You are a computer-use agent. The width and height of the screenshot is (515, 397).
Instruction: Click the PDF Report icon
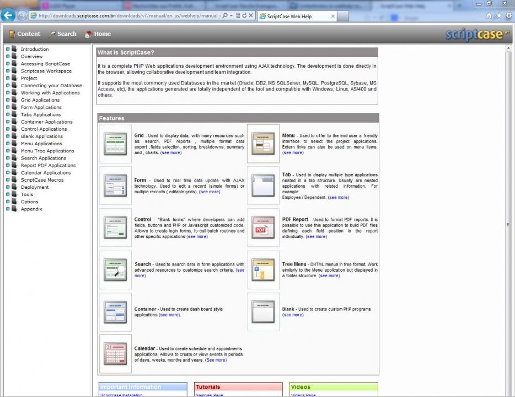(263, 227)
